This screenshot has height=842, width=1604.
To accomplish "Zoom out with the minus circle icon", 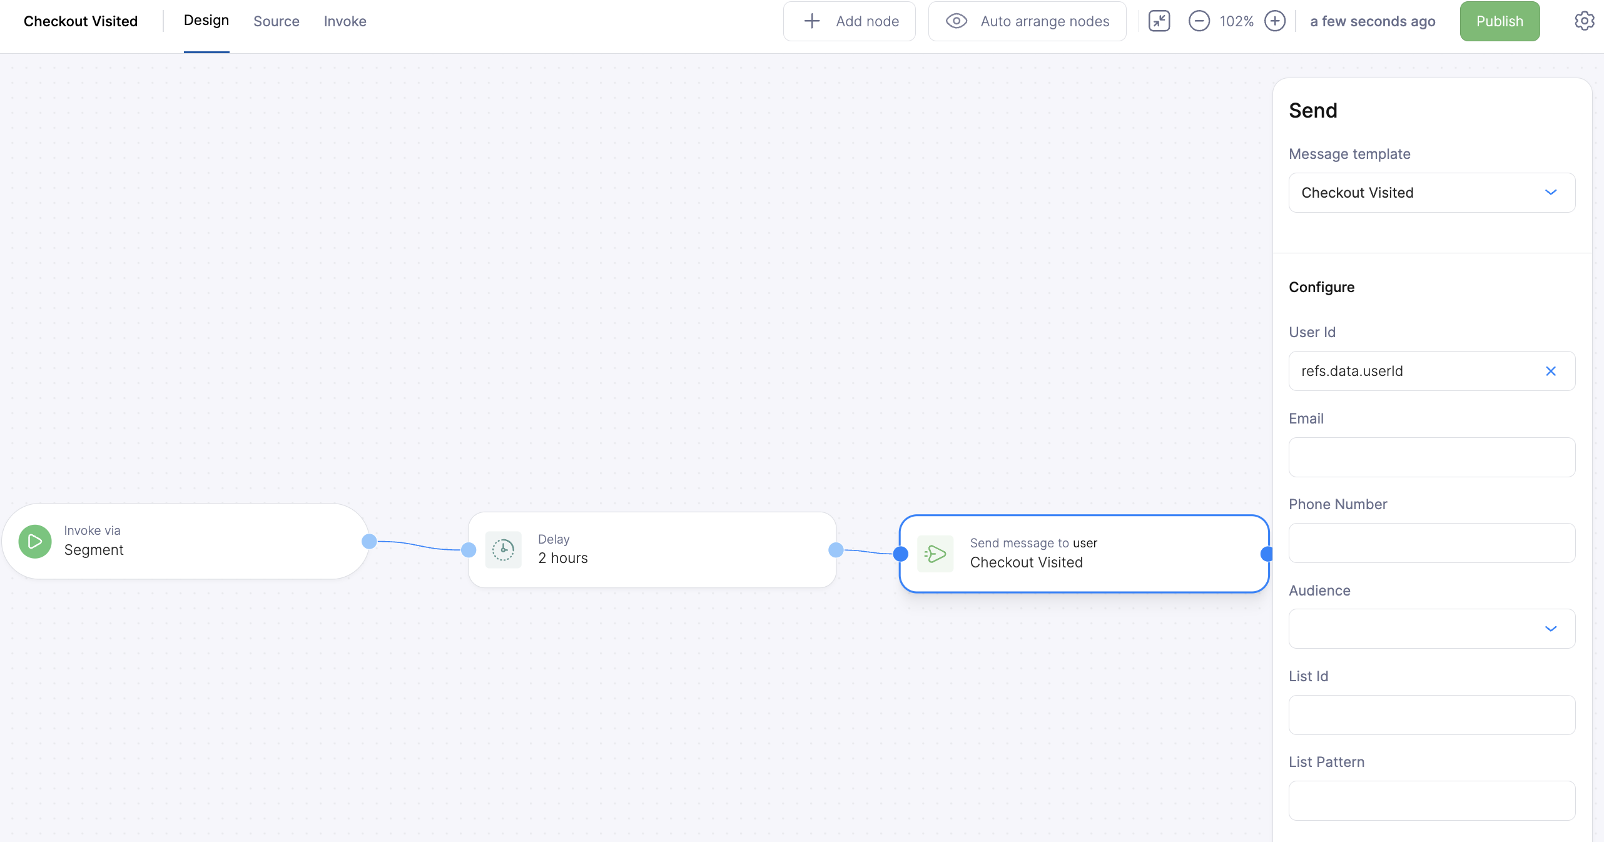I will (x=1199, y=21).
